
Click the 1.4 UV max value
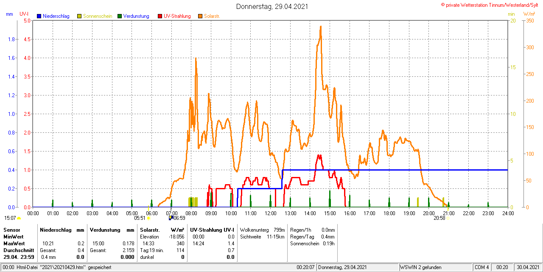(231, 244)
